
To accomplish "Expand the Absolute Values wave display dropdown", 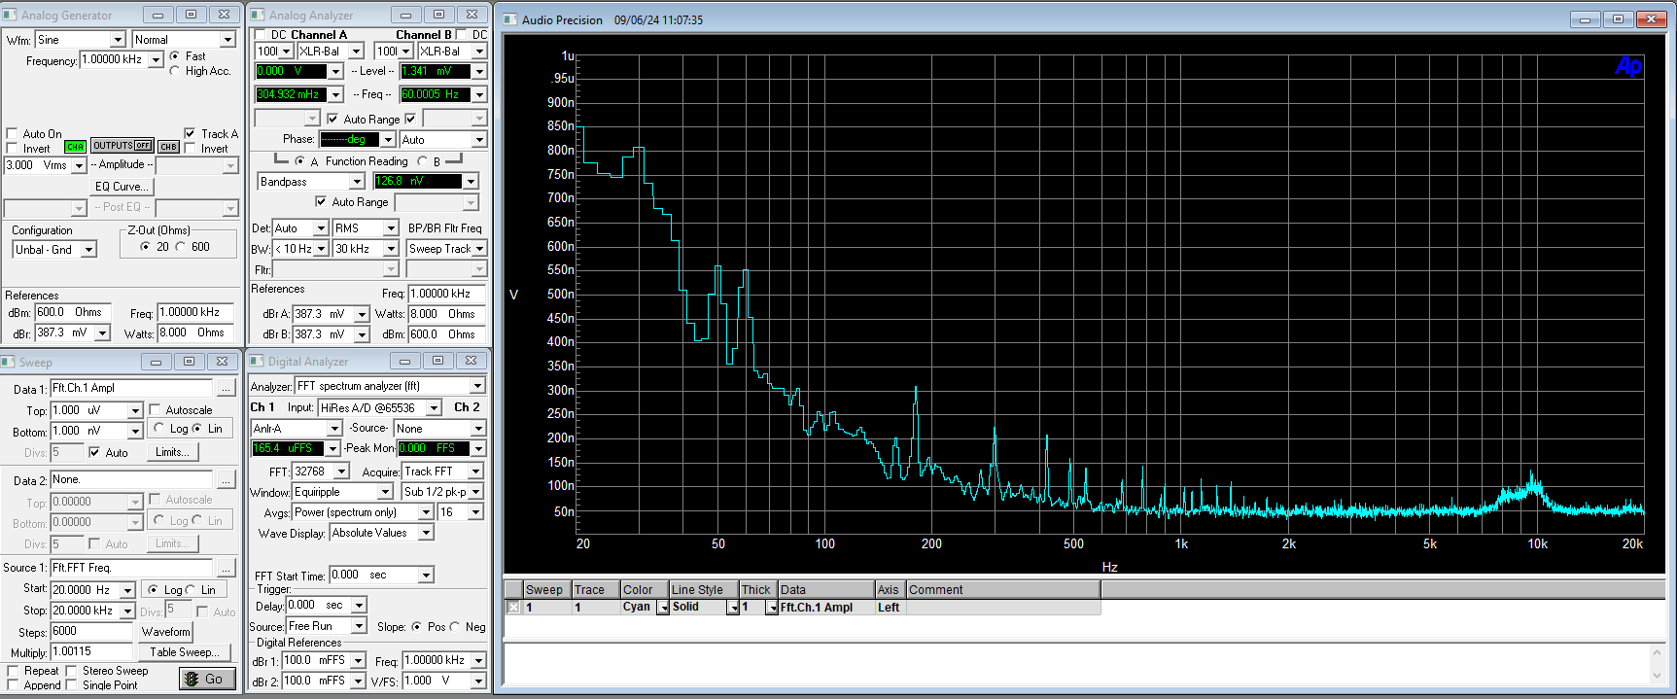I will pos(426,533).
